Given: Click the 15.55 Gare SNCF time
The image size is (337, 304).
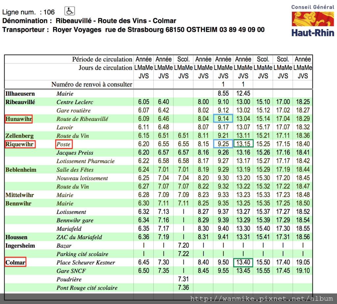Looking at the screenshot, I should point(263,271).
